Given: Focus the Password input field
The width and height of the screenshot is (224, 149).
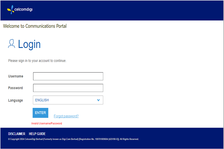Looking at the screenshot, I should click(68, 88).
